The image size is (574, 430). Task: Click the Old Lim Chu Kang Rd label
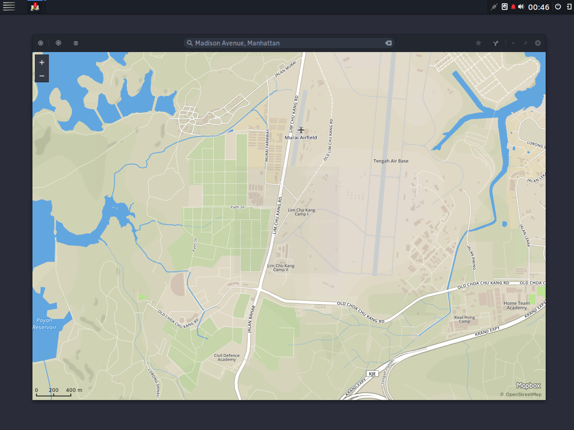pos(329,139)
